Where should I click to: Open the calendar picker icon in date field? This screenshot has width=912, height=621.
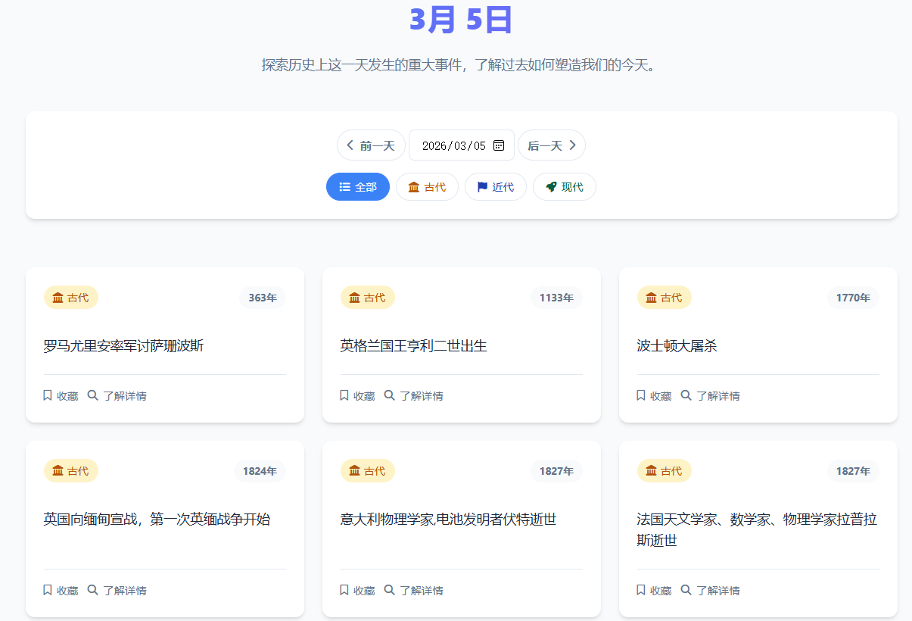click(x=499, y=145)
